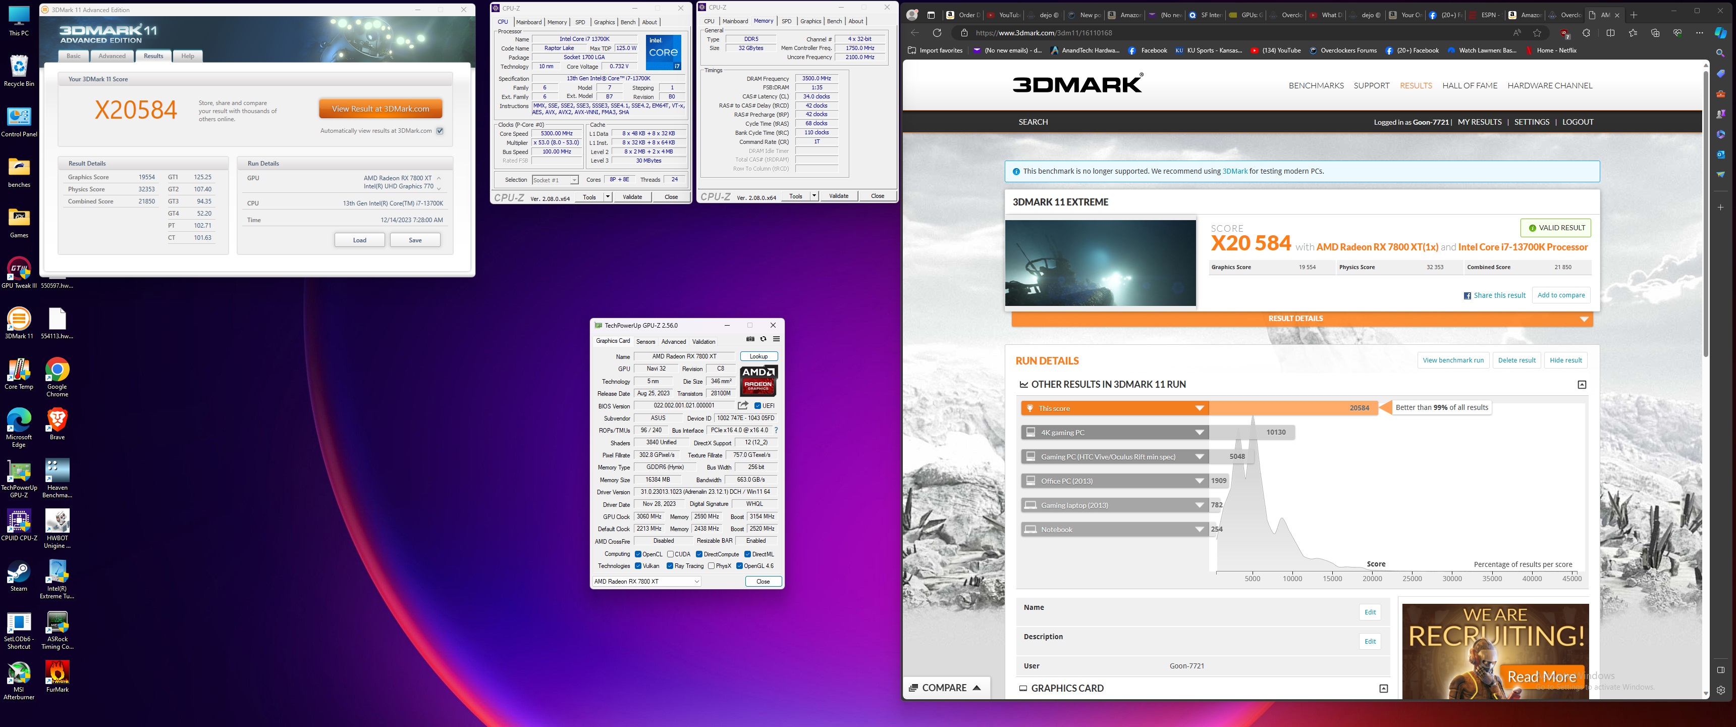
Task: Toggle the PhysX checkbox in GPU-Z
Action: (712, 566)
